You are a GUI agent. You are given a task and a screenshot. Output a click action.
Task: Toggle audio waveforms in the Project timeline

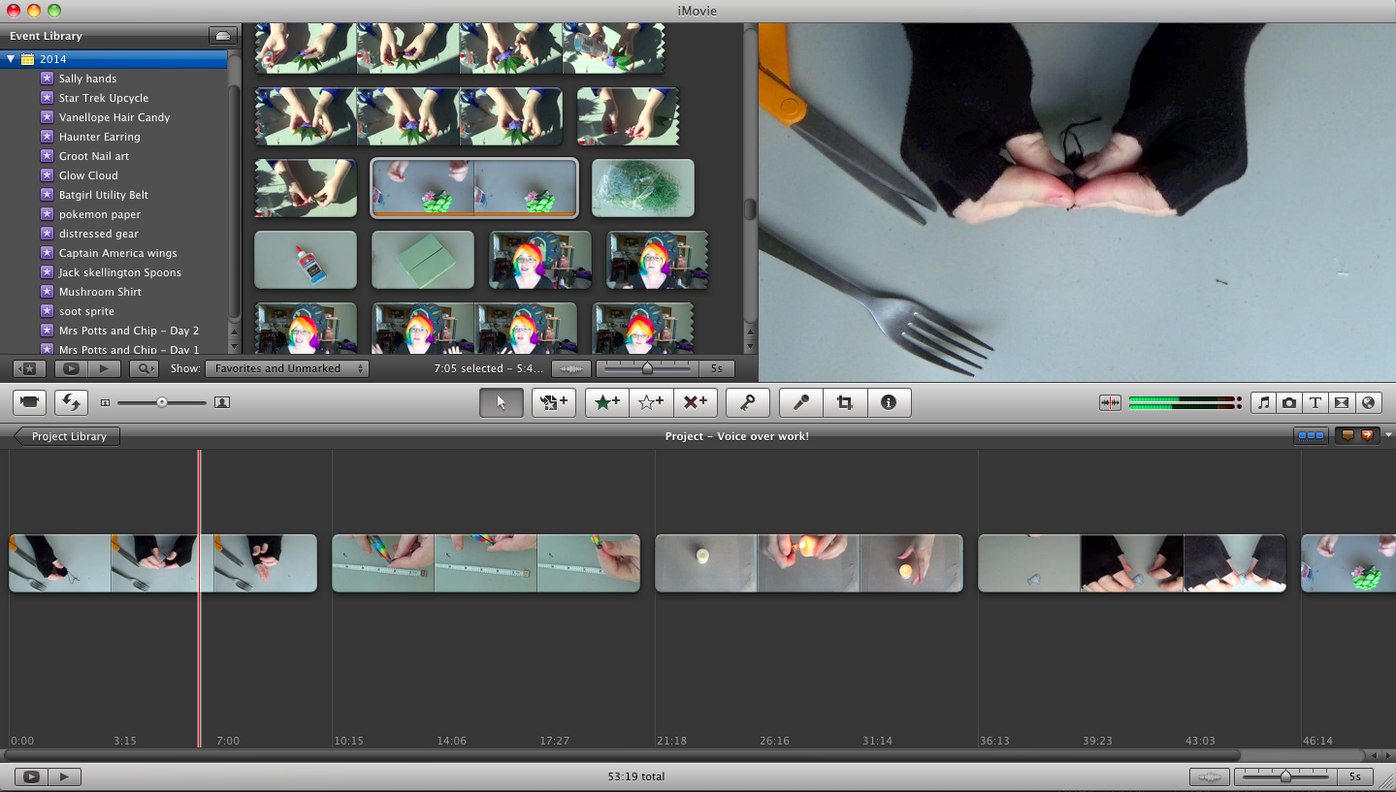pyautogui.click(x=1210, y=776)
